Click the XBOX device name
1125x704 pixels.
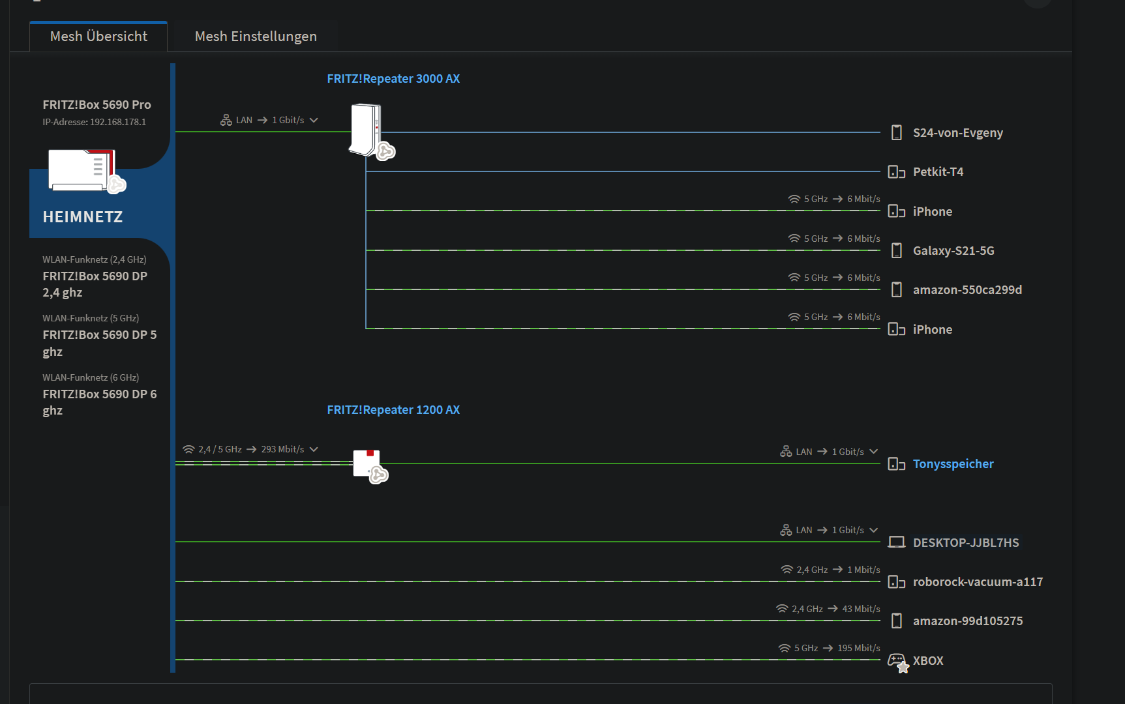[x=928, y=660]
